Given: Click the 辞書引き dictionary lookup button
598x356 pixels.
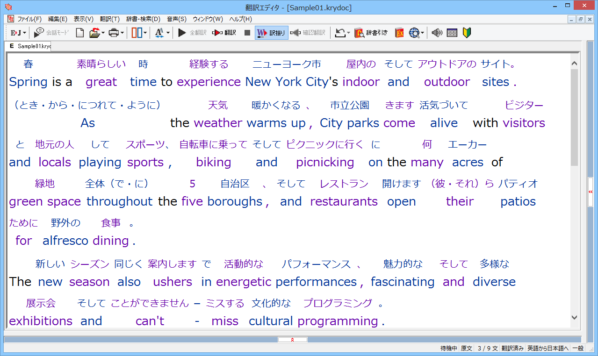Looking at the screenshot, I should click(x=371, y=33).
